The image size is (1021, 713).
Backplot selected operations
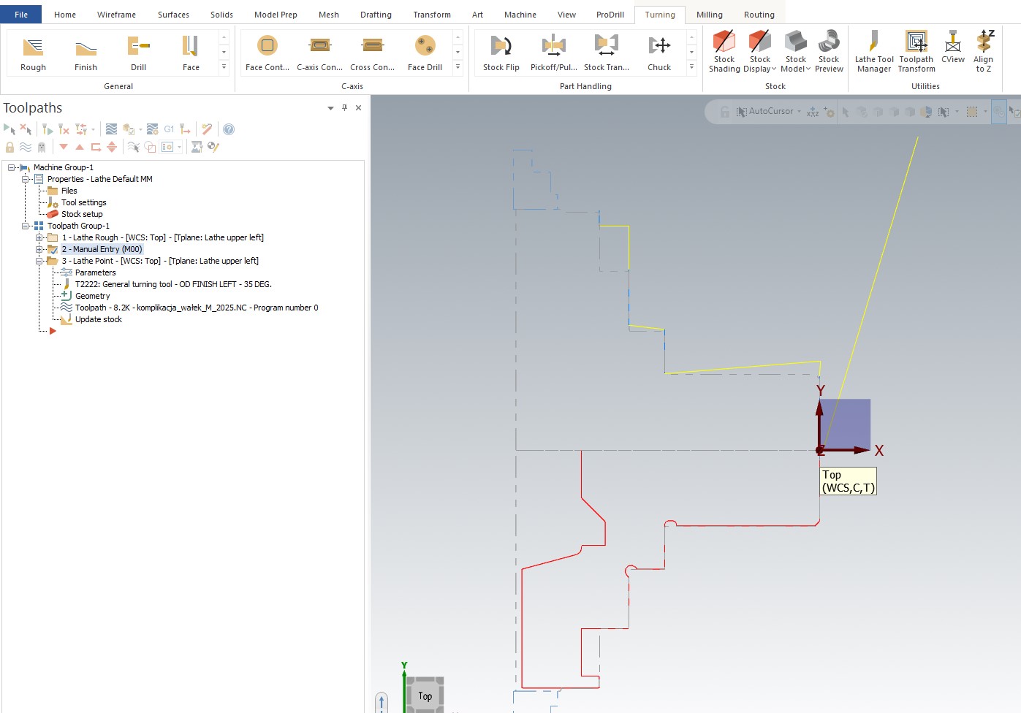[x=111, y=129]
